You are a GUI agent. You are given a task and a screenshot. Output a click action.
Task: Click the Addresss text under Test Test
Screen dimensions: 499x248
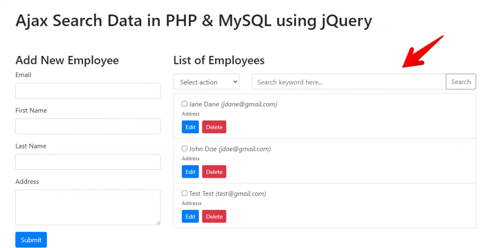pos(191,203)
